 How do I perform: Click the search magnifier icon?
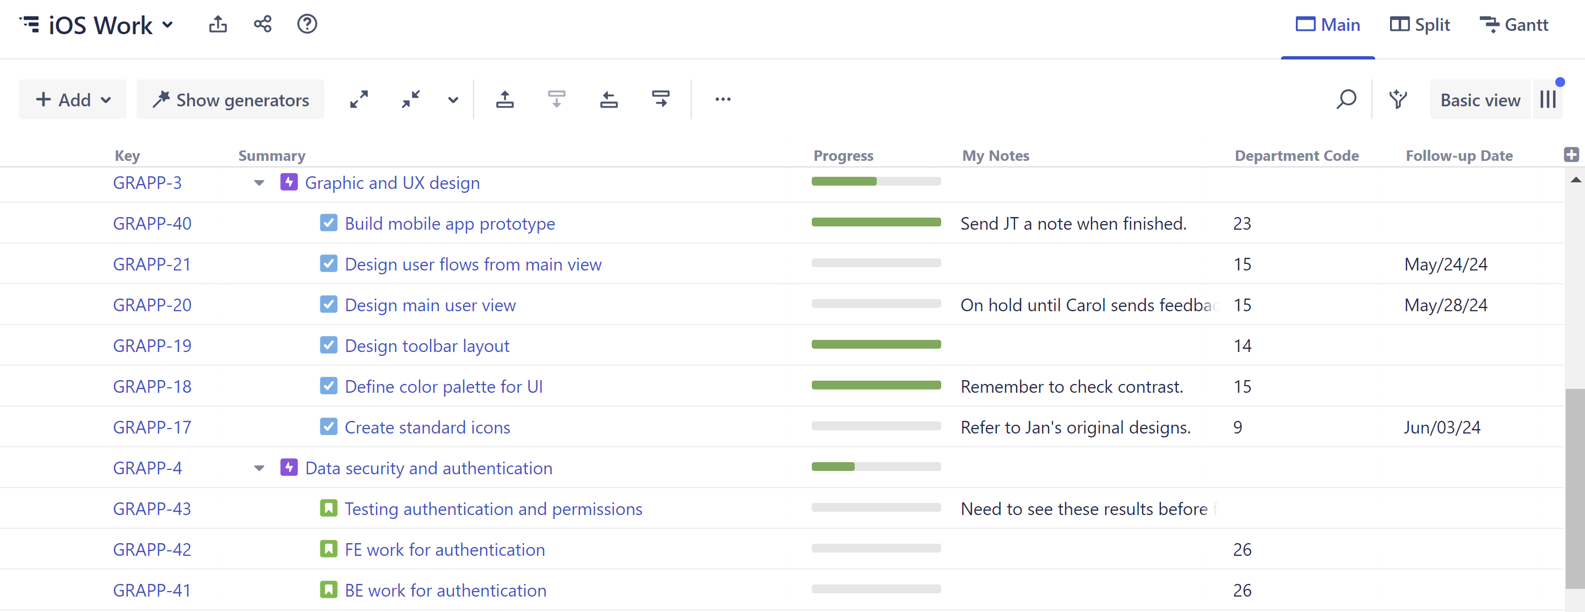(1347, 99)
